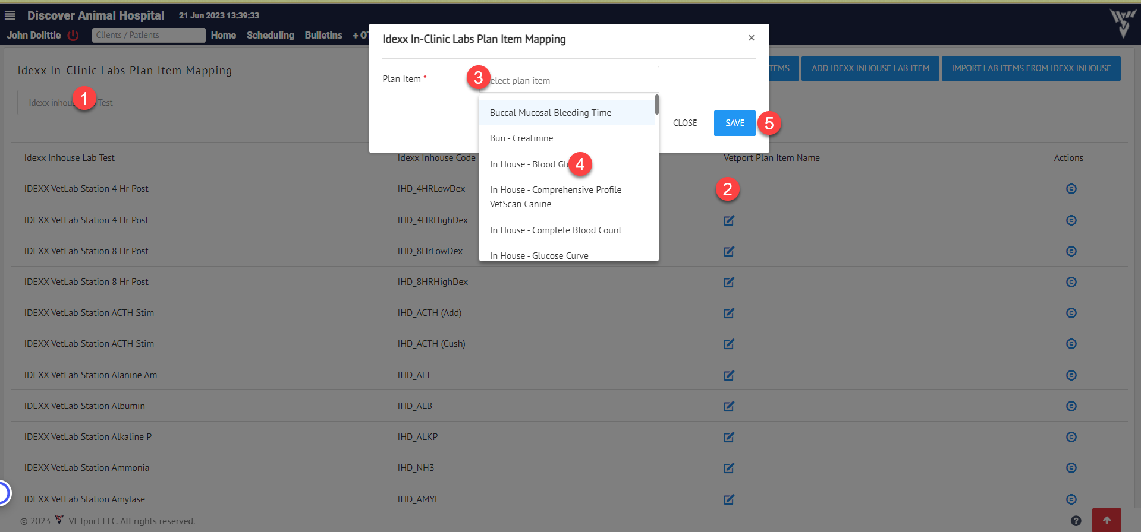Select IDEXX VetLab Station Albumin row text
1141x532 pixels.
point(84,406)
